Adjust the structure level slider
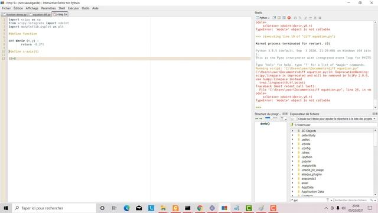 coord(272,118)
